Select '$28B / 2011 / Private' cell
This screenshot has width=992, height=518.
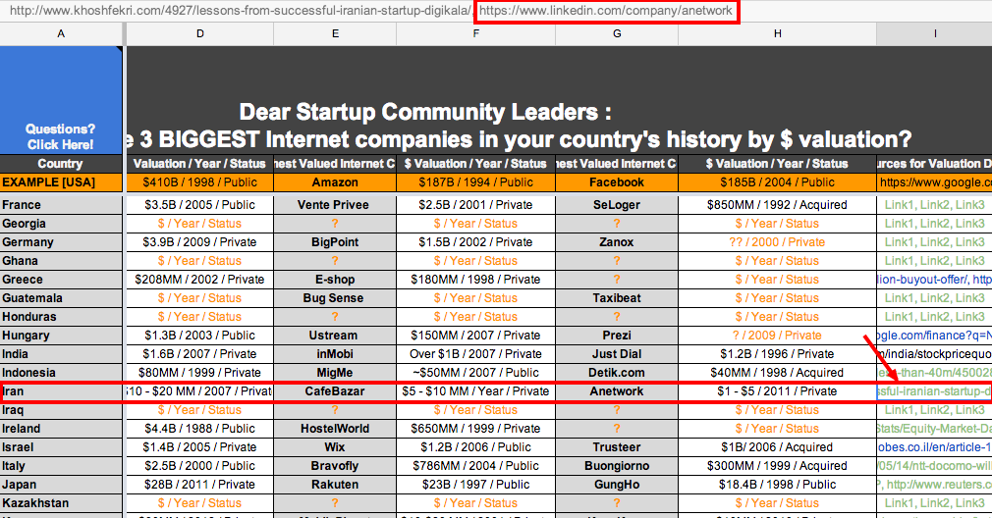[x=200, y=485]
